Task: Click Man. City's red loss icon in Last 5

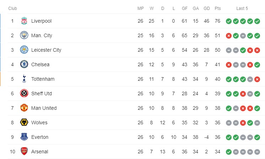Action: 229,36
